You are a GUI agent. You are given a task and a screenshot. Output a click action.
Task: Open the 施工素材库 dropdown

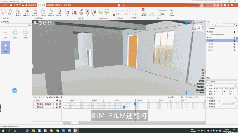click(x=26, y=13)
